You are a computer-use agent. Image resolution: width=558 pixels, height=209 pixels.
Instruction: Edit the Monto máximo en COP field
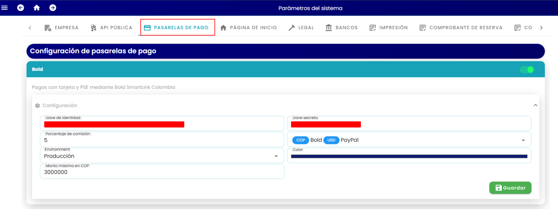pos(162,172)
